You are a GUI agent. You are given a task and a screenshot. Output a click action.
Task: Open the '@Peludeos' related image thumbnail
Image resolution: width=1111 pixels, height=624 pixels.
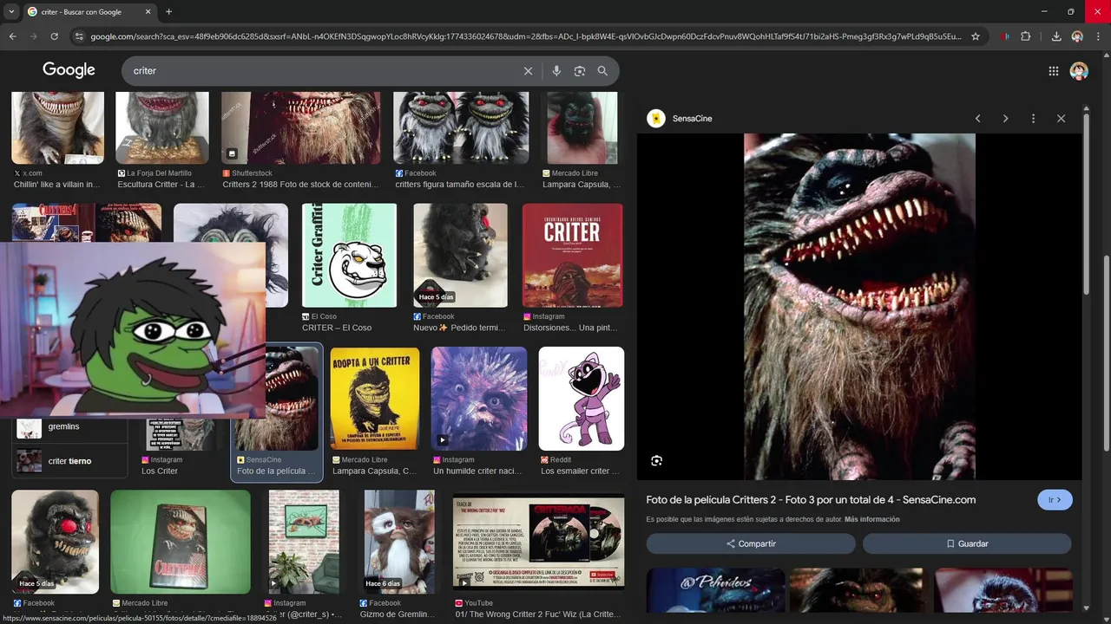[715, 589]
